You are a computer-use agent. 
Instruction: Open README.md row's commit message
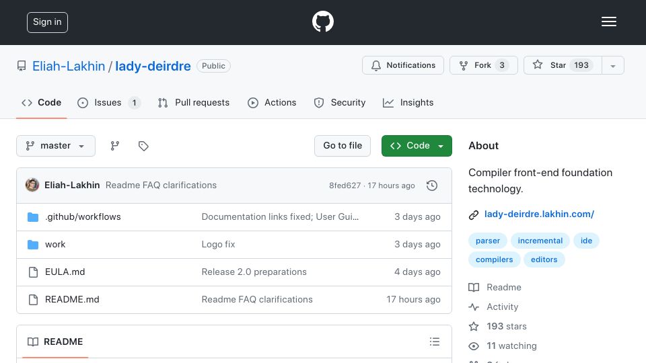[257, 300]
